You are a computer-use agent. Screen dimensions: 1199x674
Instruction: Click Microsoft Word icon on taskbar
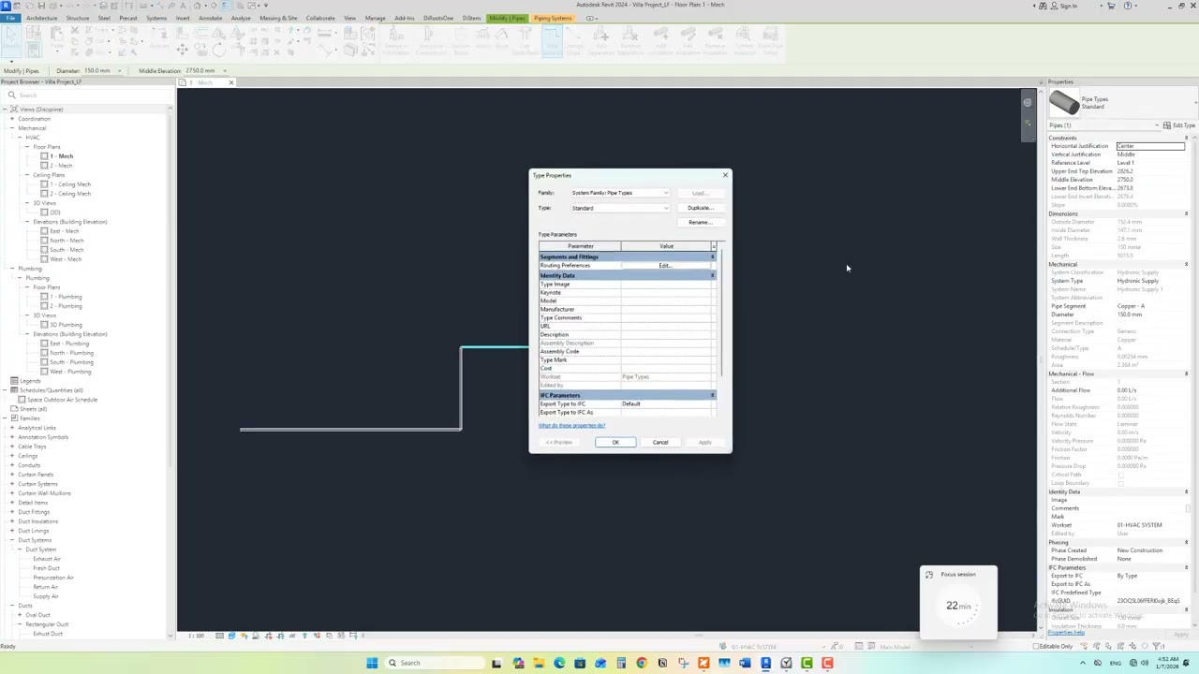click(745, 663)
